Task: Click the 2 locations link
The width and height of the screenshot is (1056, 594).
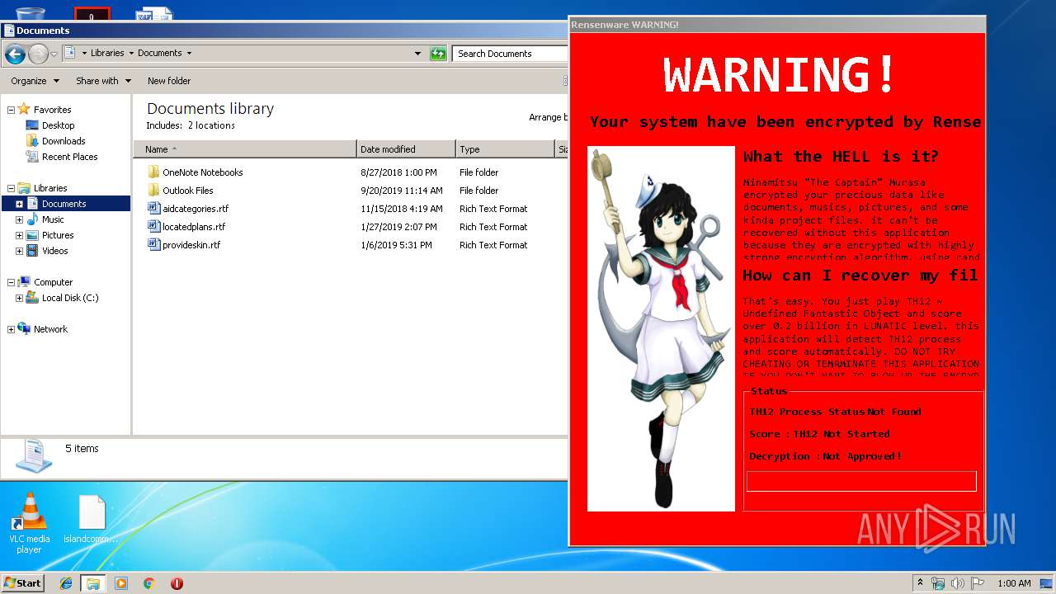Action: (x=211, y=125)
